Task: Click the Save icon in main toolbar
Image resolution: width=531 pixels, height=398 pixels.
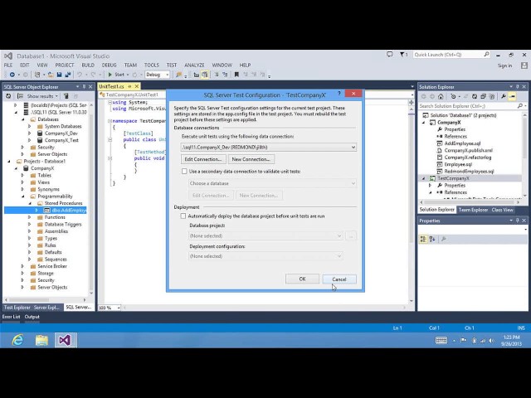Action: click(59, 75)
